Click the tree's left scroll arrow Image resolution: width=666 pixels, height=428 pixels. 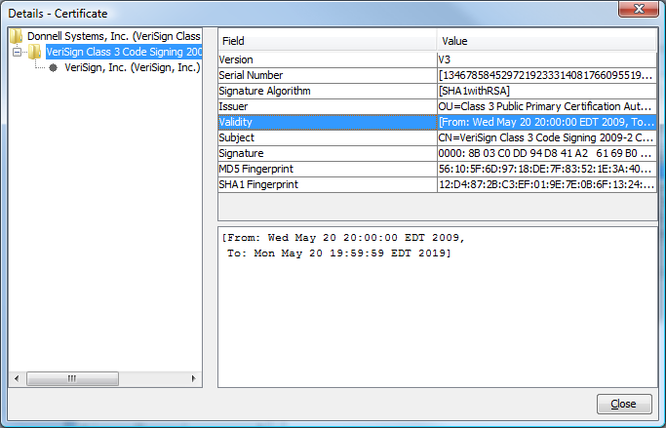15,378
